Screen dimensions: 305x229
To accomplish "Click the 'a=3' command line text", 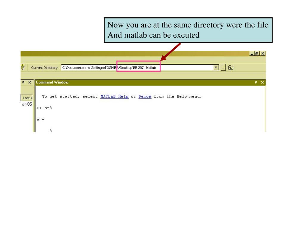I will click(x=48, y=108).
